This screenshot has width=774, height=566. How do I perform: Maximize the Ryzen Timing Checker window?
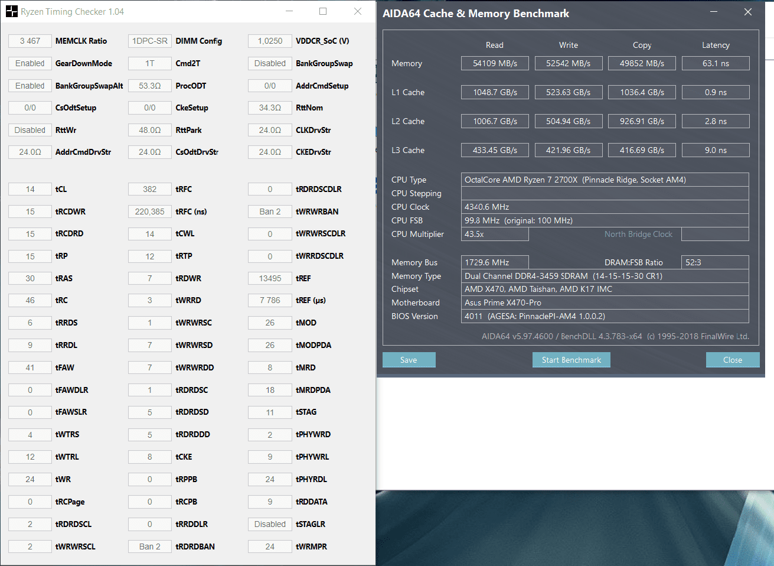323,11
